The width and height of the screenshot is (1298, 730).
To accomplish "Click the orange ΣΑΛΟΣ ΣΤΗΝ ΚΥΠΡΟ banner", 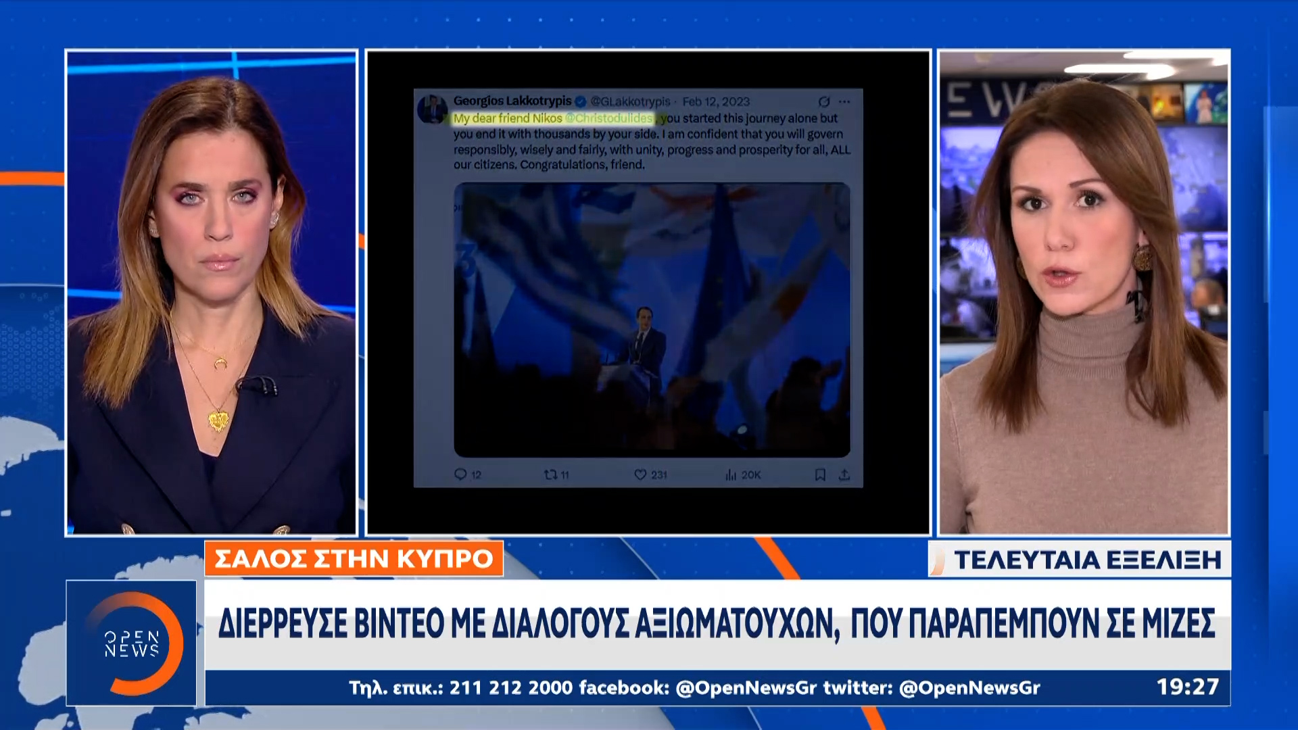I will point(354,559).
